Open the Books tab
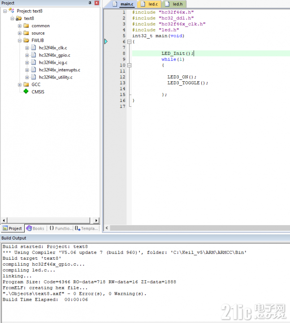This screenshot has width=290, height=323. tap(35, 228)
